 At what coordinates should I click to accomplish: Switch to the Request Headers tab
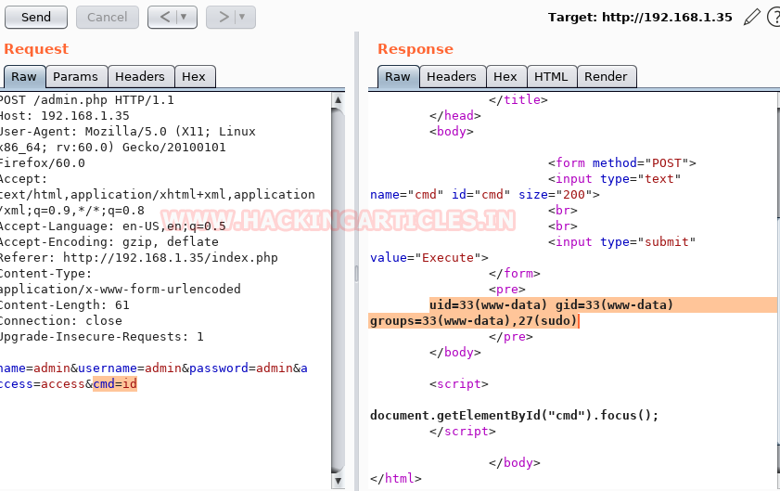click(x=140, y=77)
